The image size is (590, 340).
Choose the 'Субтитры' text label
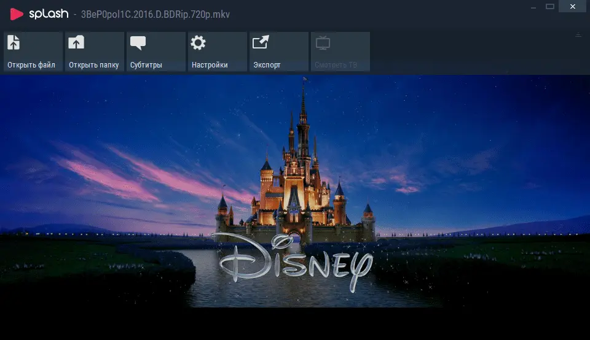[x=146, y=65]
